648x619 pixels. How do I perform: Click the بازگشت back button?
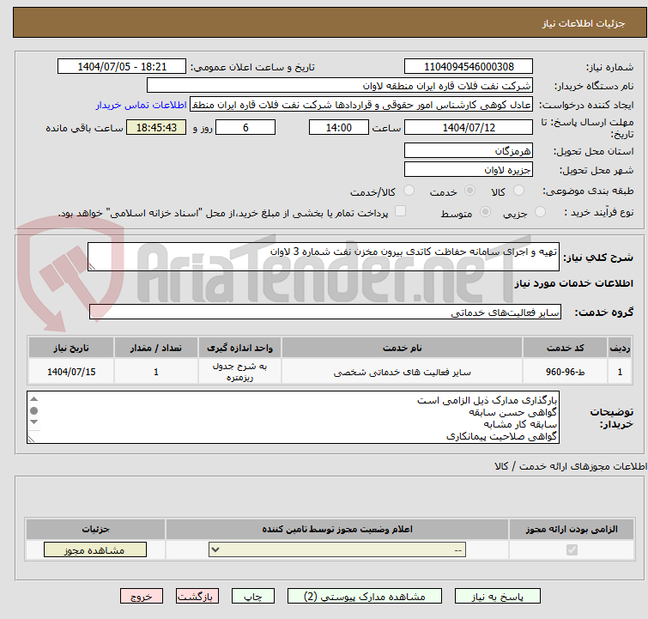point(197,597)
